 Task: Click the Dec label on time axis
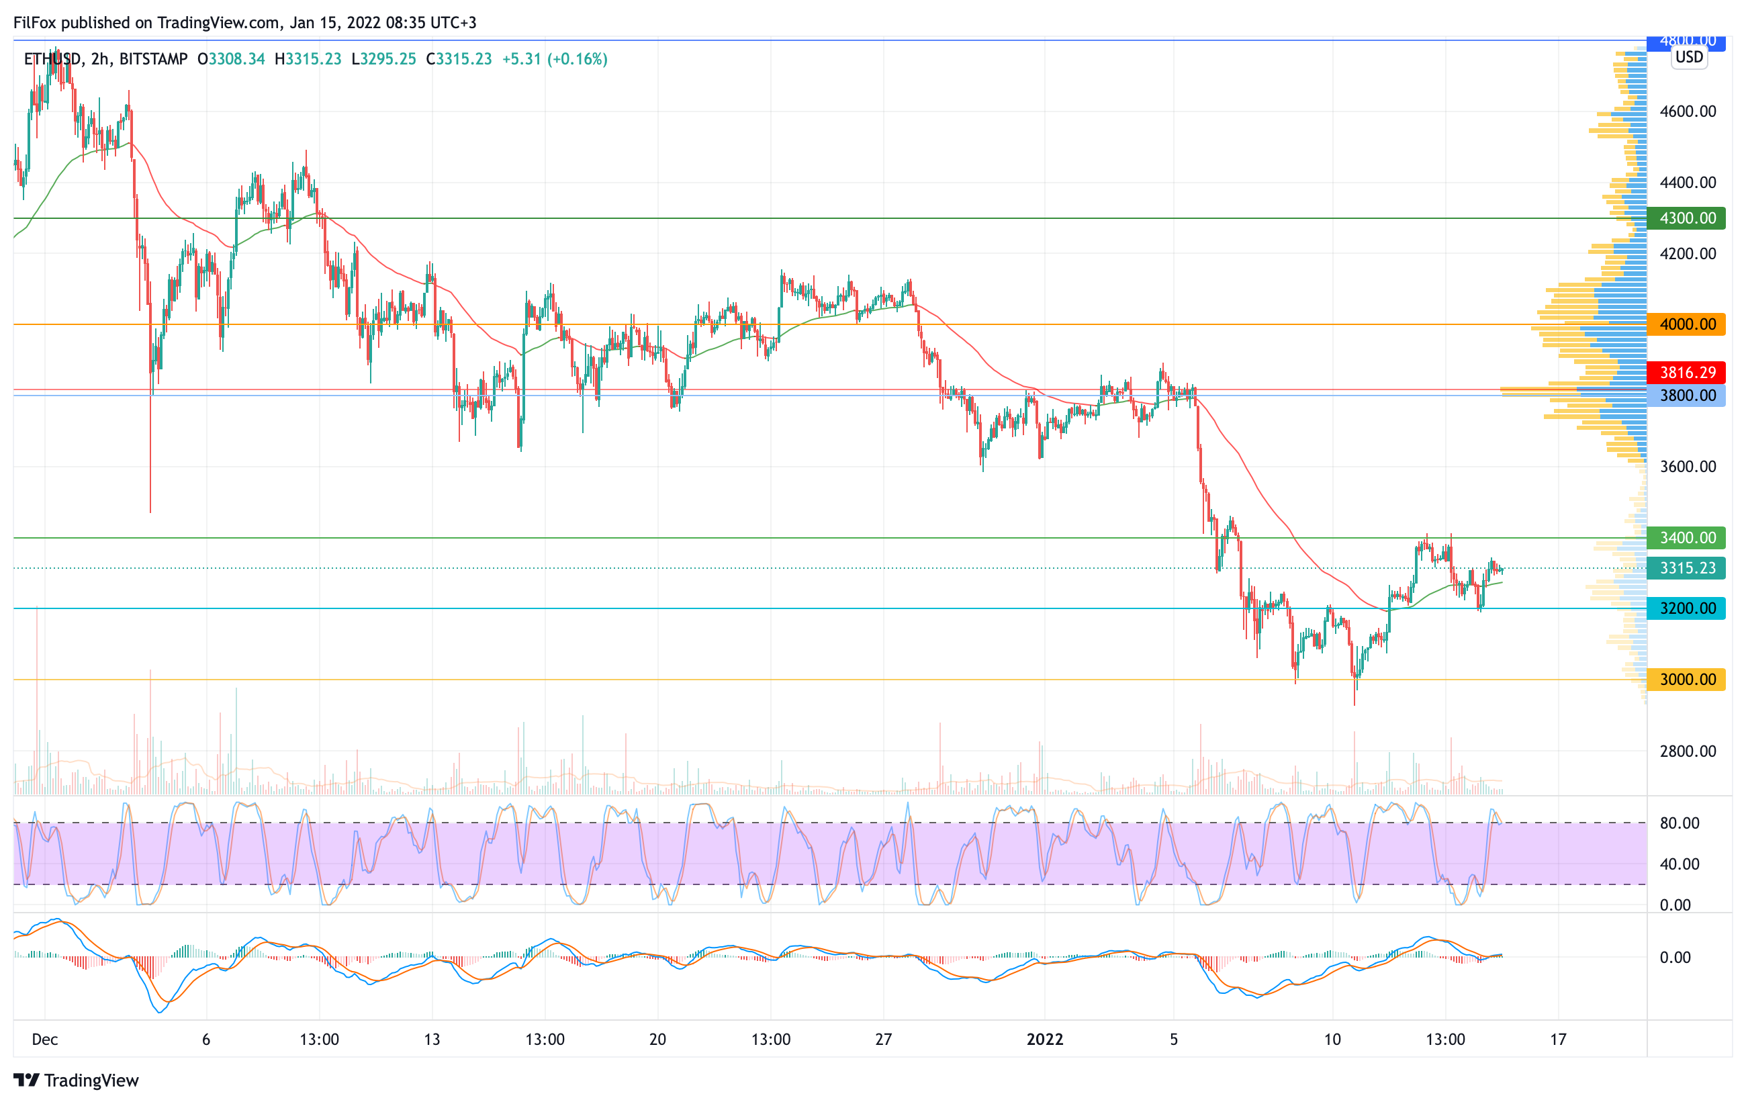(45, 1040)
